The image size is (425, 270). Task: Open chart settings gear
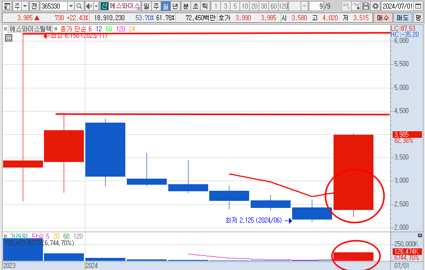point(375,6)
